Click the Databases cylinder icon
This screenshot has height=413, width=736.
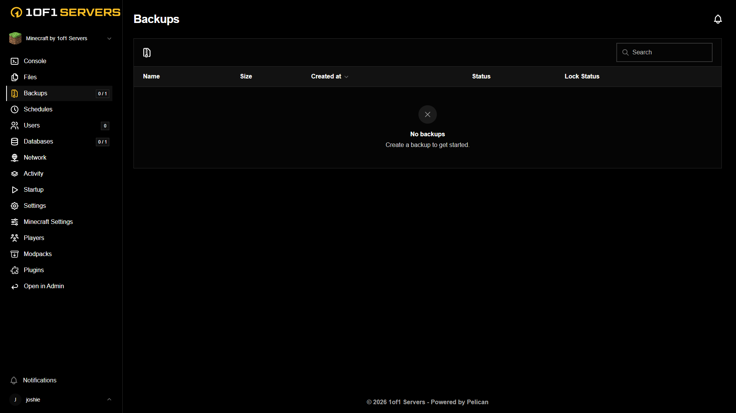tap(15, 142)
